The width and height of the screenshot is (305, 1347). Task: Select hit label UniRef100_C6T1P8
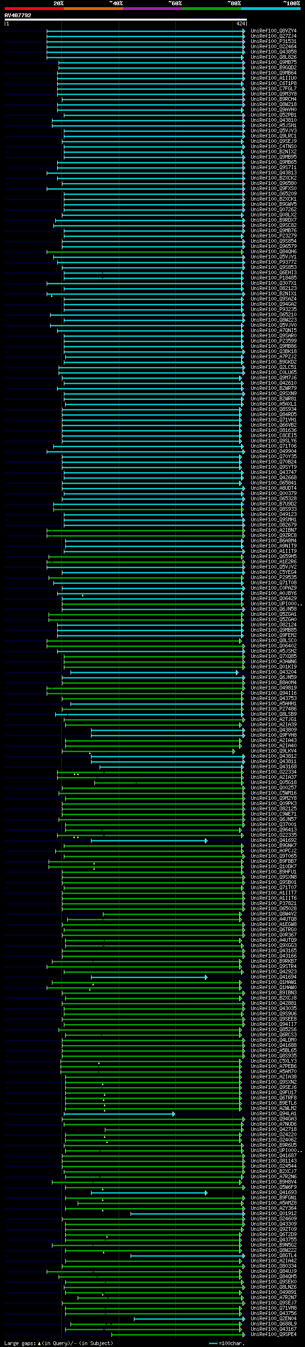click(274, 83)
